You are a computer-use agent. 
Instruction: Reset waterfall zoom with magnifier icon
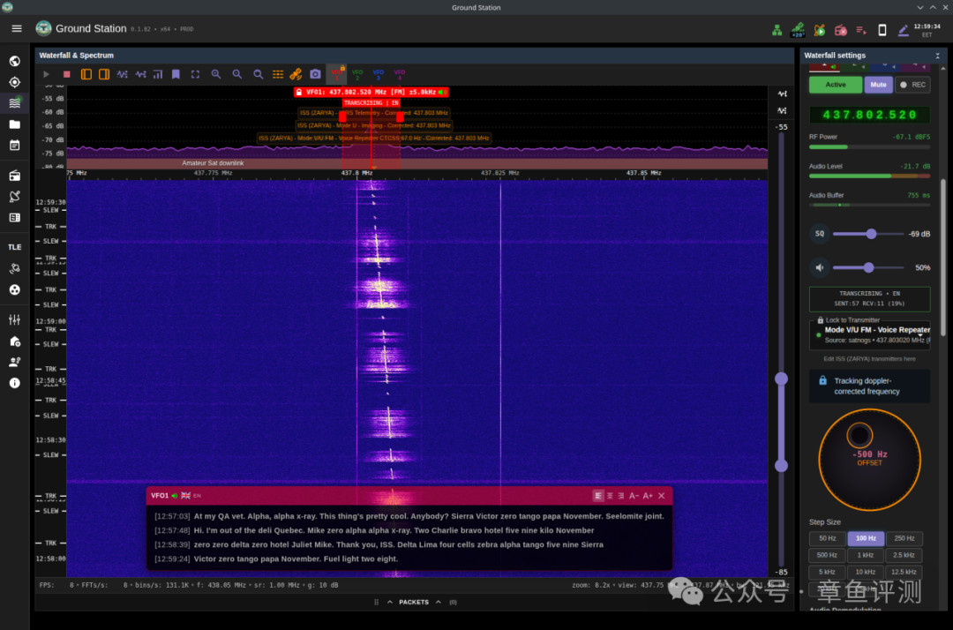(259, 74)
